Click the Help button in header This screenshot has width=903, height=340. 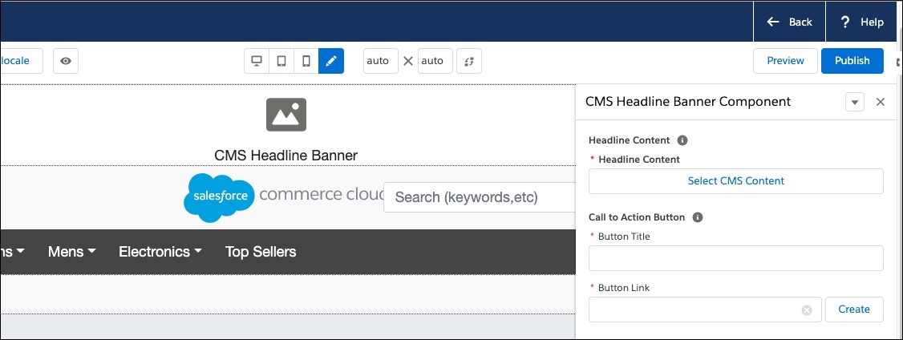point(862,22)
